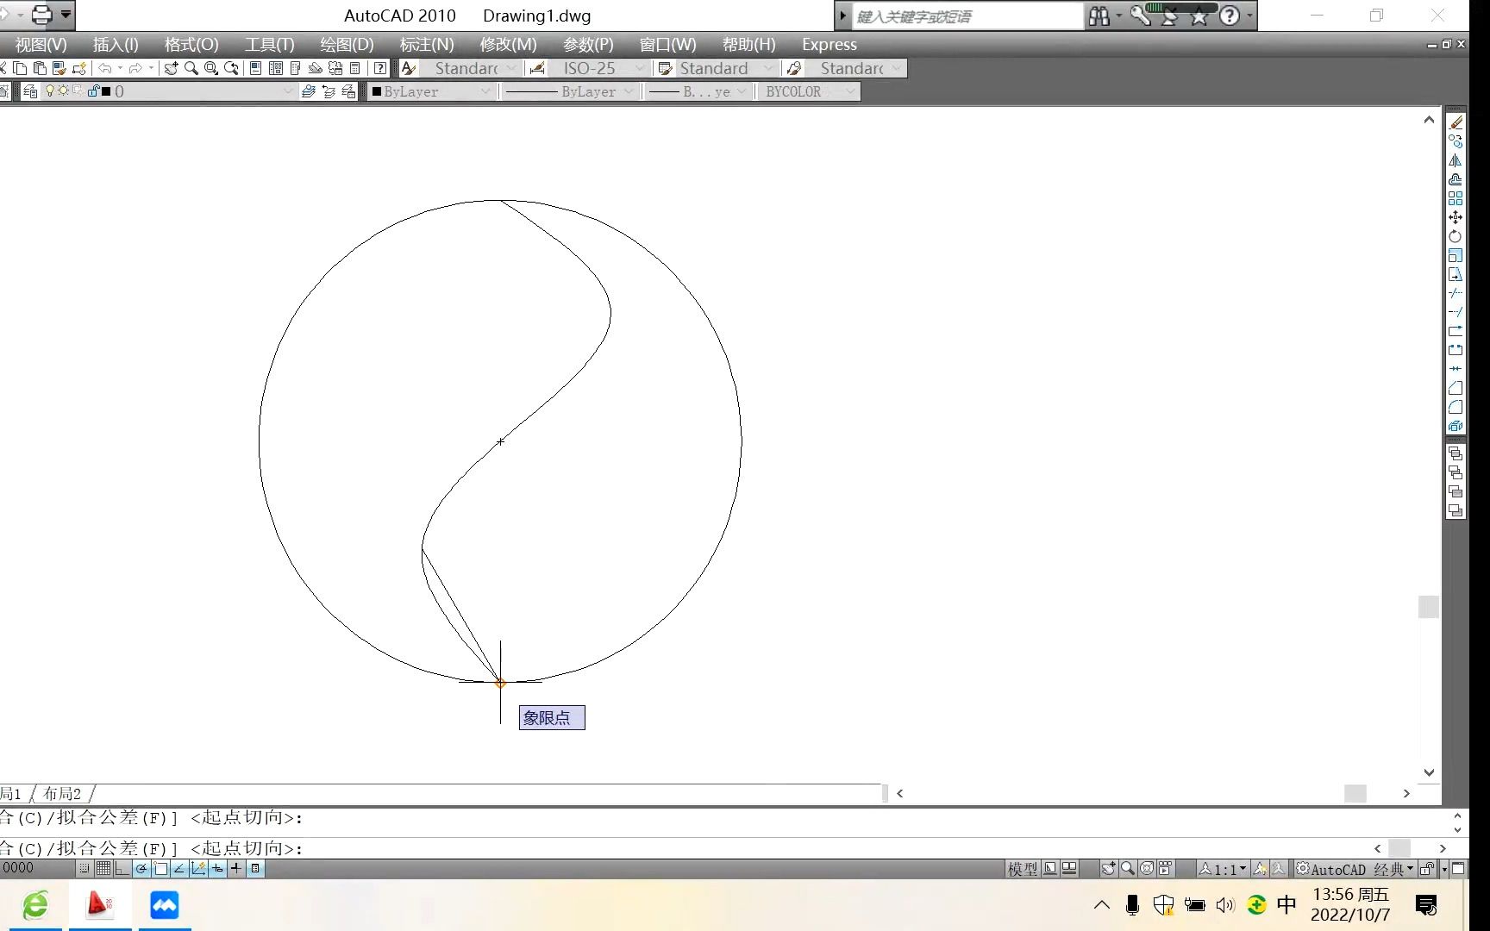Open the ByLayer linetype dropdown
This screenshot has height=931, width=1490.
(570, 91)
